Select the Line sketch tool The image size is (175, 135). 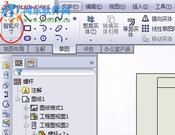pyautogui.click(x=28, y=19)
